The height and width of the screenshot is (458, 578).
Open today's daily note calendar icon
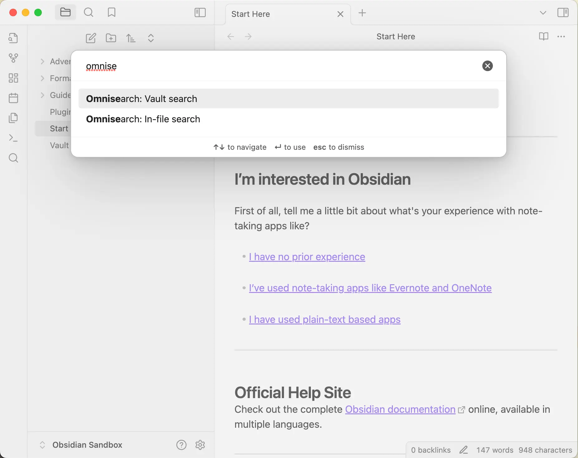13,98
